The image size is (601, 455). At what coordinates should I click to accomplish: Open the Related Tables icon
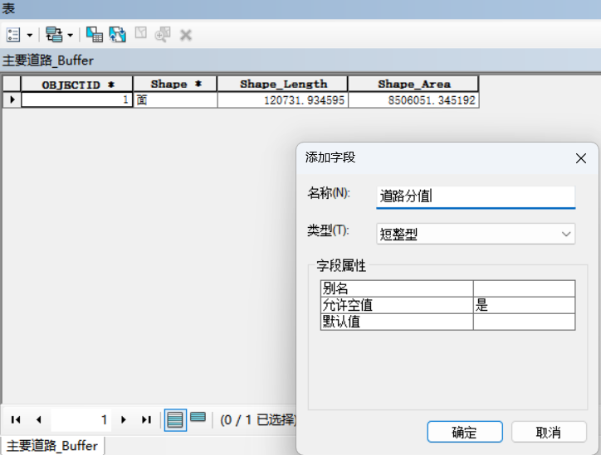tap(54, 35)
